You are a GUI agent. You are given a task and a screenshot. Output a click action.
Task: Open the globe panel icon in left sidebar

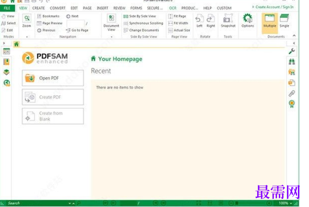[7, 83]
